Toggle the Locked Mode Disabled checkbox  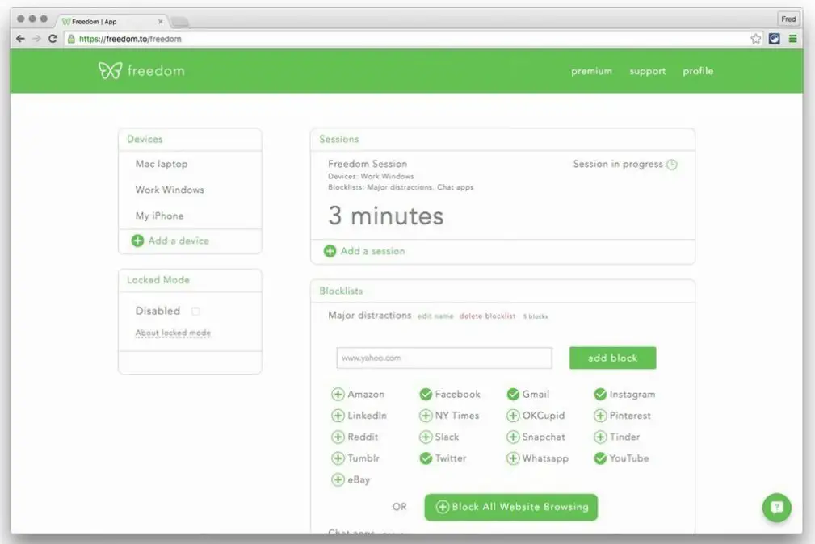click(195, 312)
